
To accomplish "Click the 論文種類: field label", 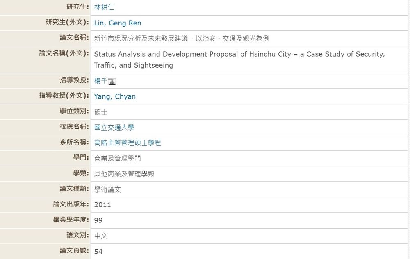I will pos(74,188).
